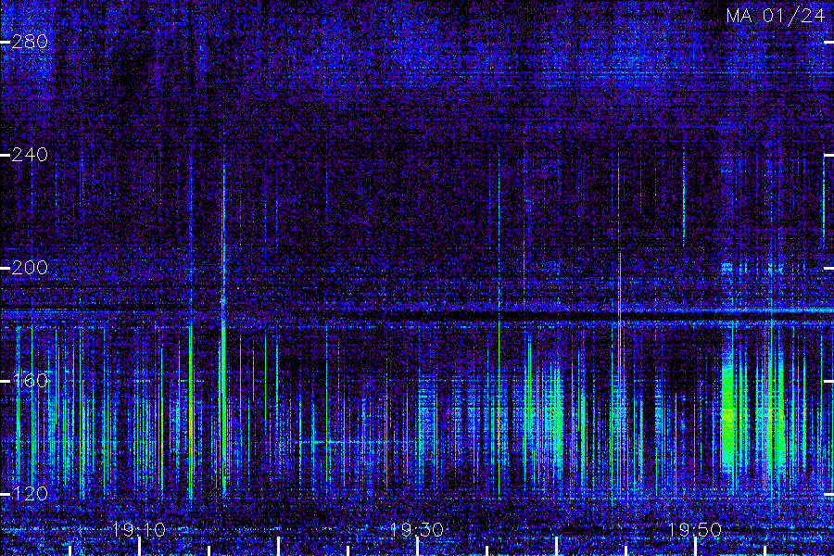Click the 200 frequency axis label

coord(30,268)
